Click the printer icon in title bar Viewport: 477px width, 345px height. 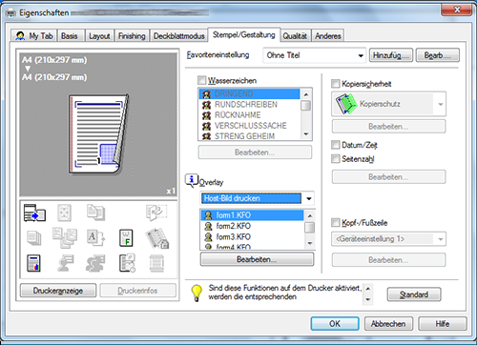[10, 13]
